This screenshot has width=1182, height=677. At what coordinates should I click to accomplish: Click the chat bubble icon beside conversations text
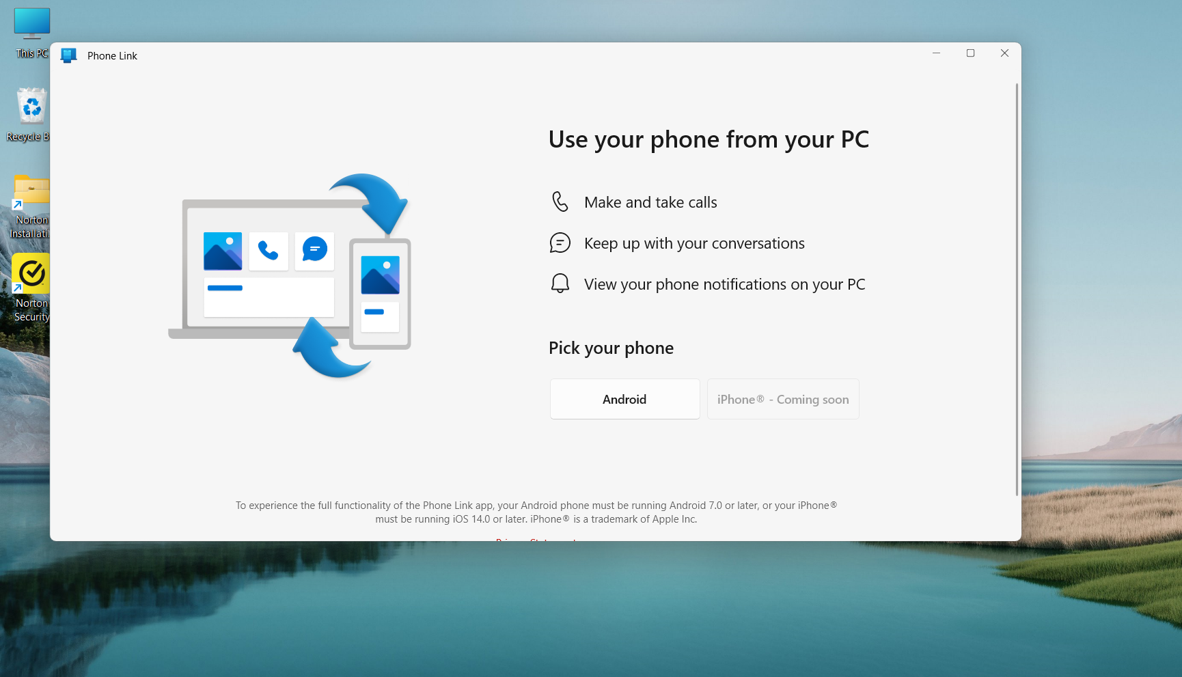tap(560, 243)
